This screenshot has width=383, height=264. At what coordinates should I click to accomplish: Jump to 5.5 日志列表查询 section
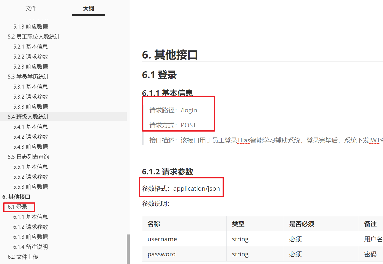click(28, 157)
